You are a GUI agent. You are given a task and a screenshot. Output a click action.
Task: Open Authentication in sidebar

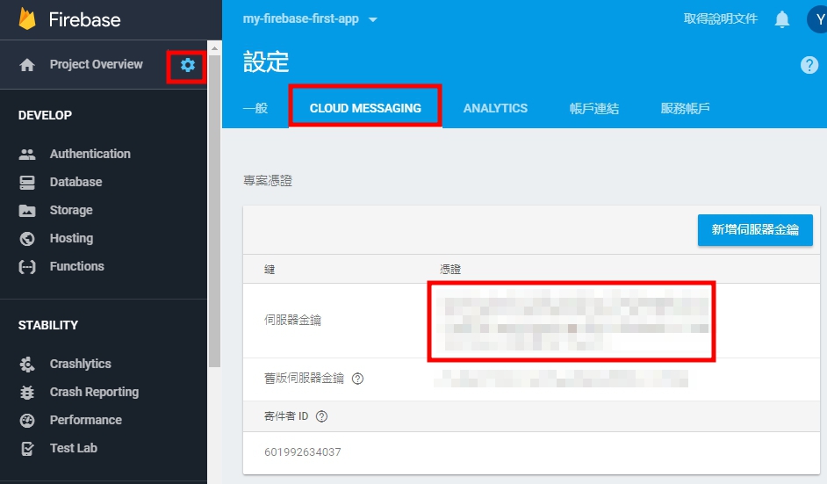coord(90,154)
